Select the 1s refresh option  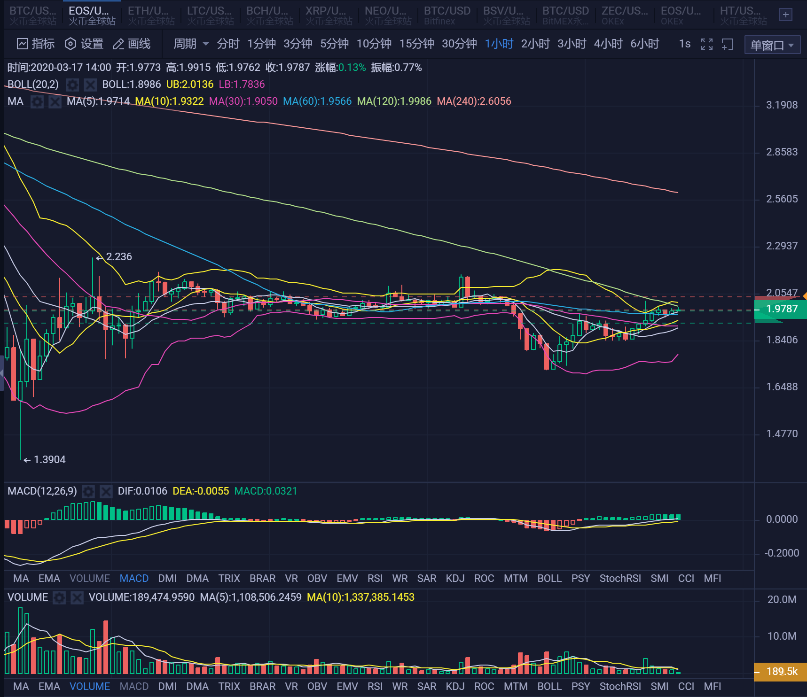coord(685,44)
